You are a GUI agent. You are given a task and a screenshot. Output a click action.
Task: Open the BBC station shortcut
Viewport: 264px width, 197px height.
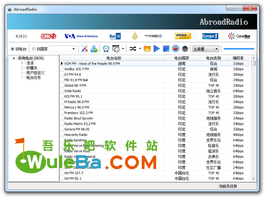(x=21, y=36)
